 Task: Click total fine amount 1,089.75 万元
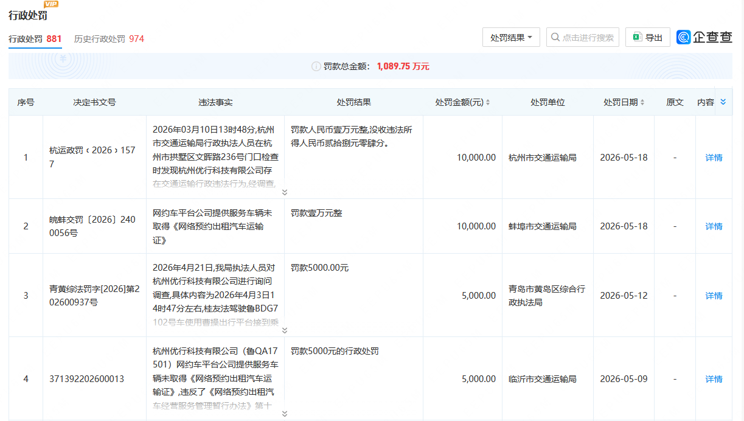pos(403,66)
